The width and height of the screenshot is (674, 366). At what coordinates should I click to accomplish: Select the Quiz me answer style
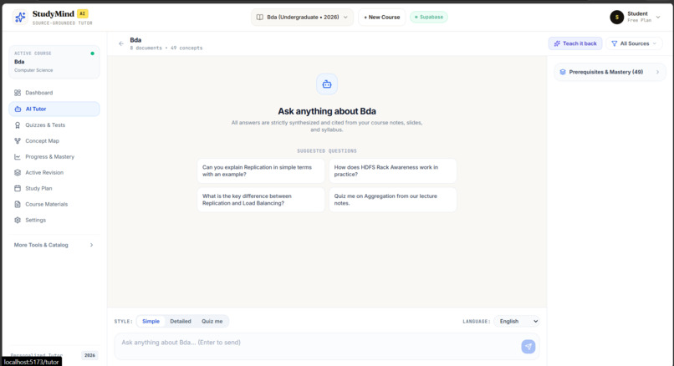pos(212,322)
